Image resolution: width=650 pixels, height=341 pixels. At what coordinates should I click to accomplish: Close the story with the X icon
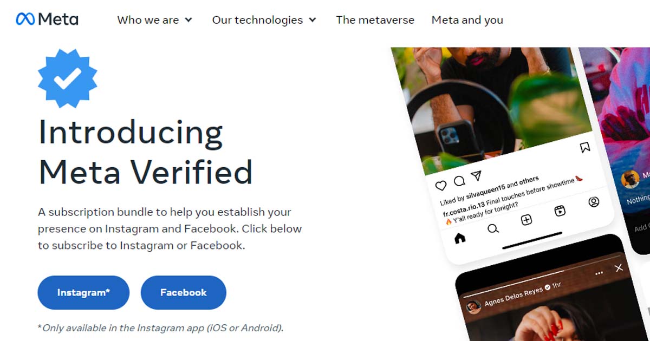pos(619,268)
